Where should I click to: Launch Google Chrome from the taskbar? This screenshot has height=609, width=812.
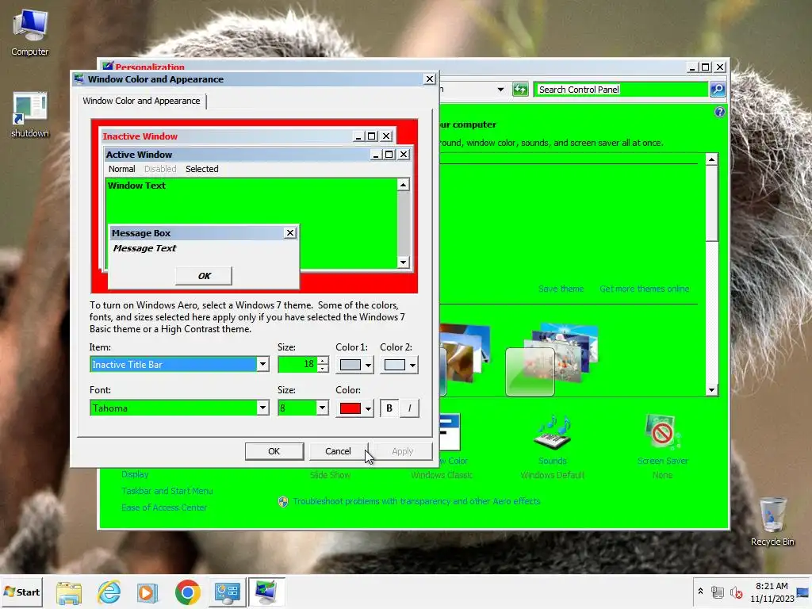pos(187,592)
